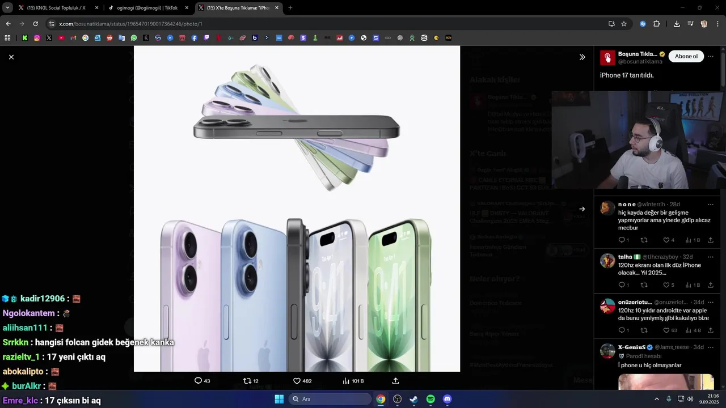Open replies on the iPhone 17 photo (43)

click(x=202, y=381)
